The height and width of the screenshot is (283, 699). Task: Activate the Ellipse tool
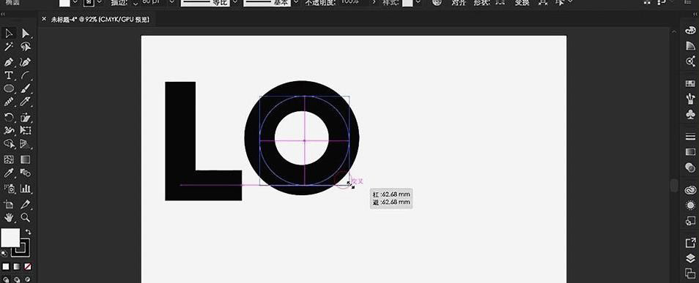coord(9,88)
